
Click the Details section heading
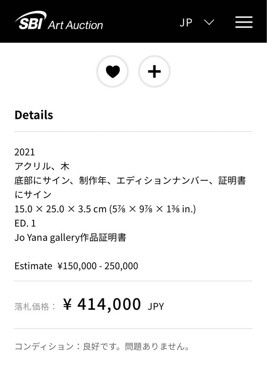[34, 115]
